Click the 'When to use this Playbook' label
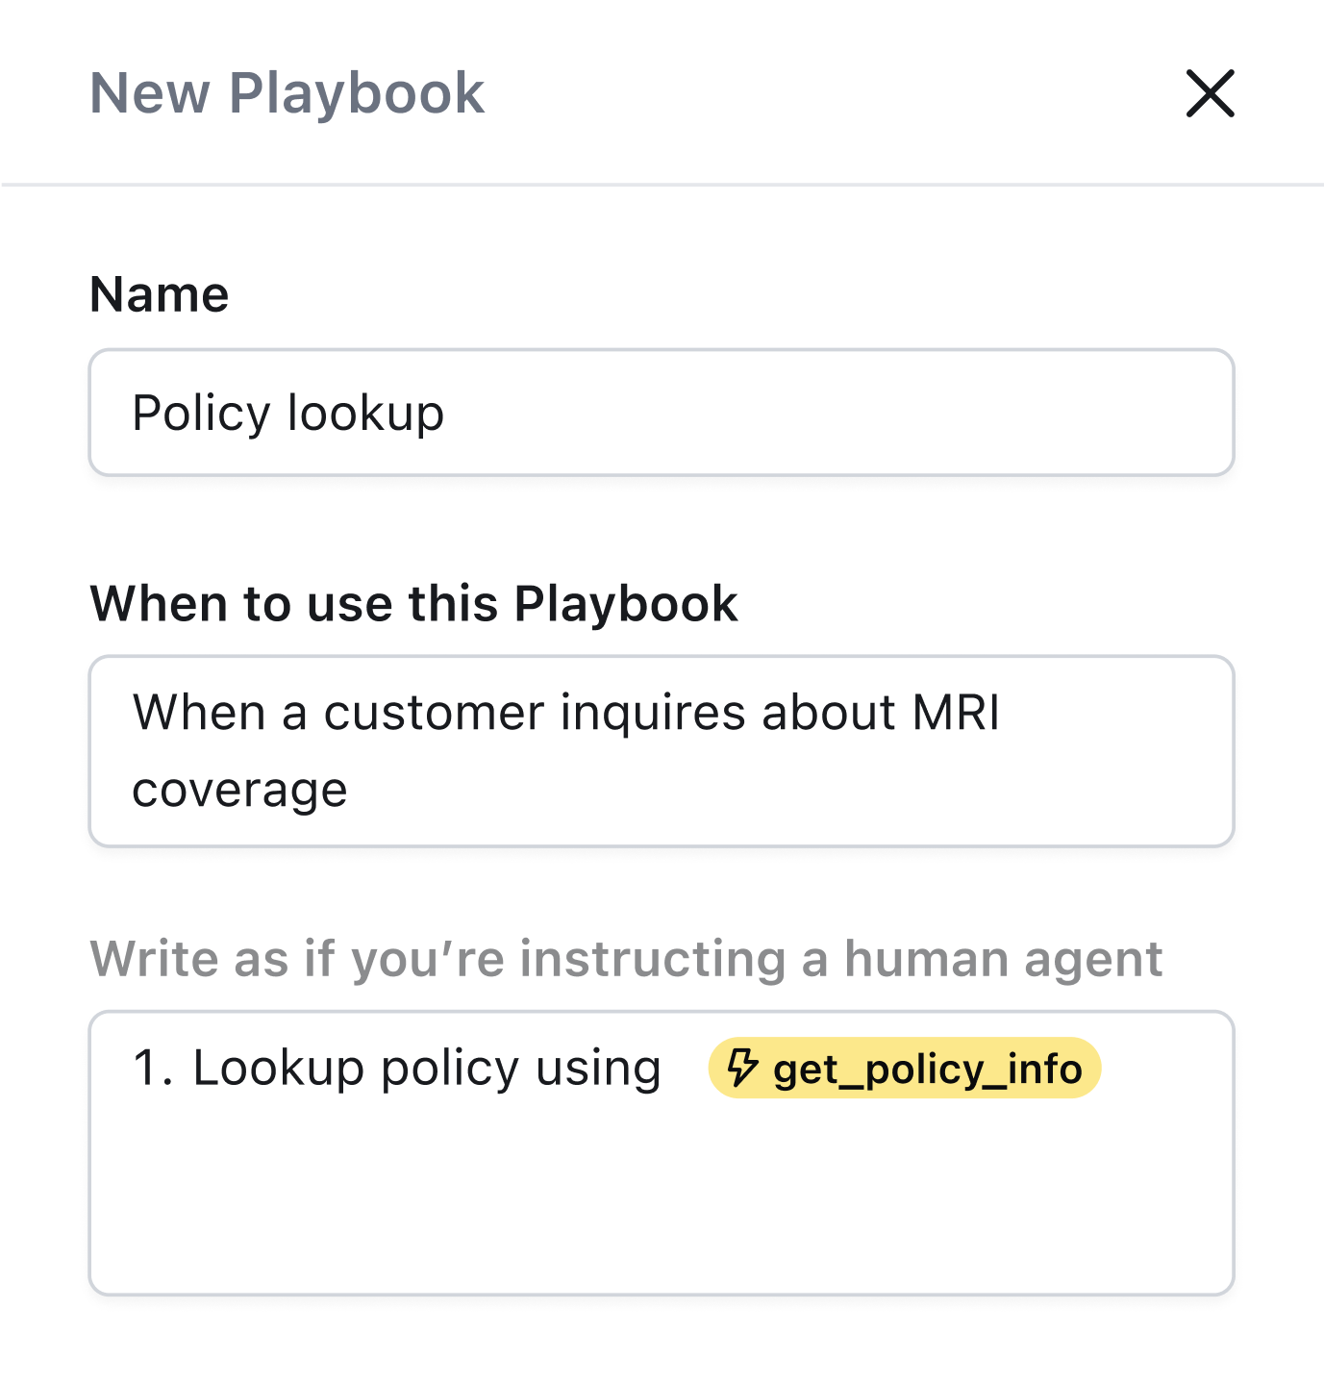The width and height of the screenshot is (1324, 1385). point(413,604)
